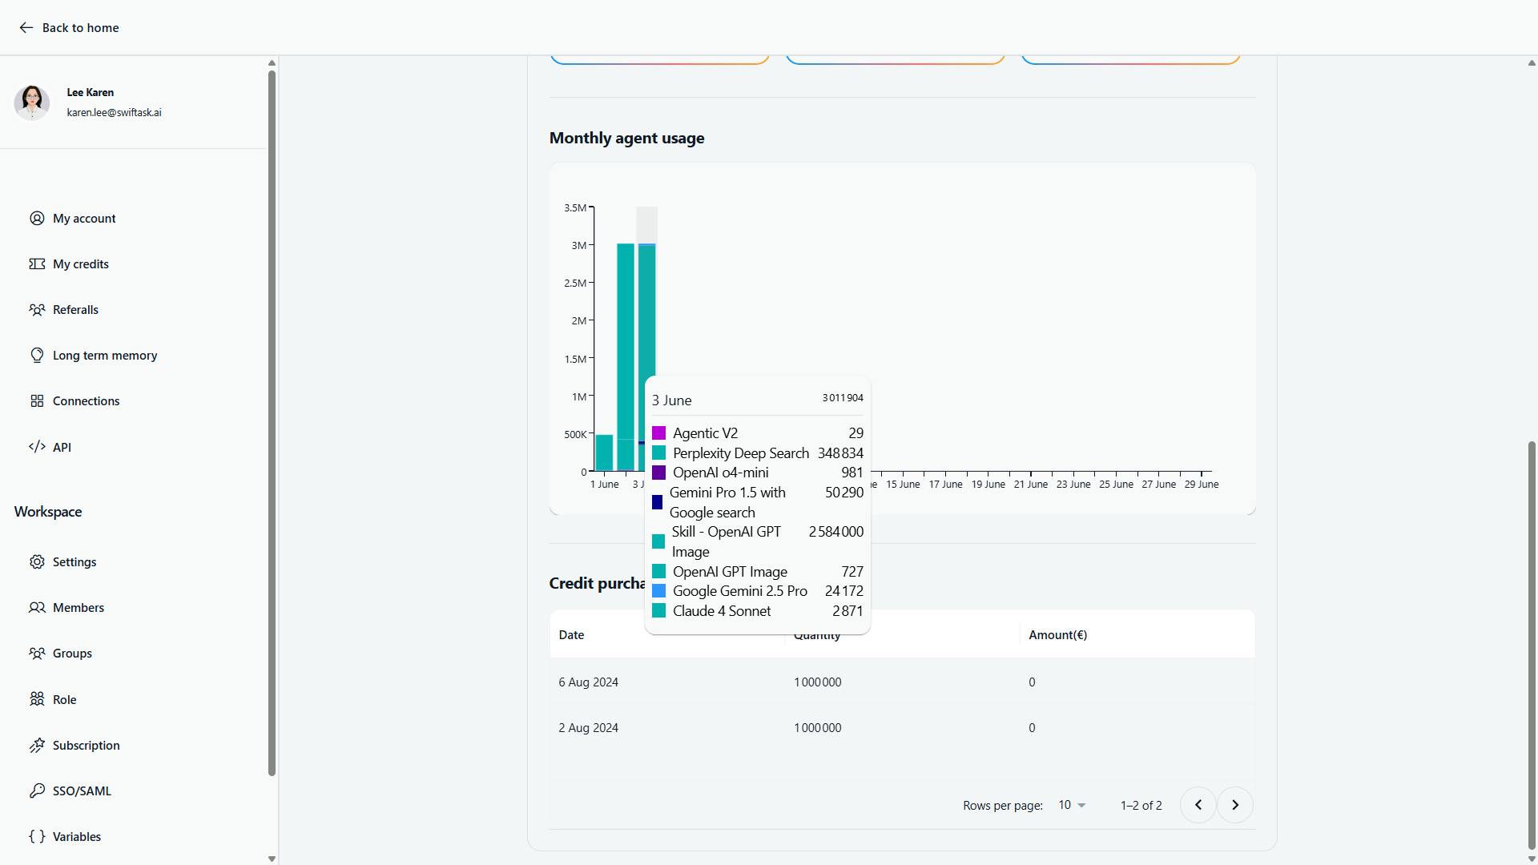Go to previous purchases page
This screenshot has height=865, width=1538.
[1198, 806]
